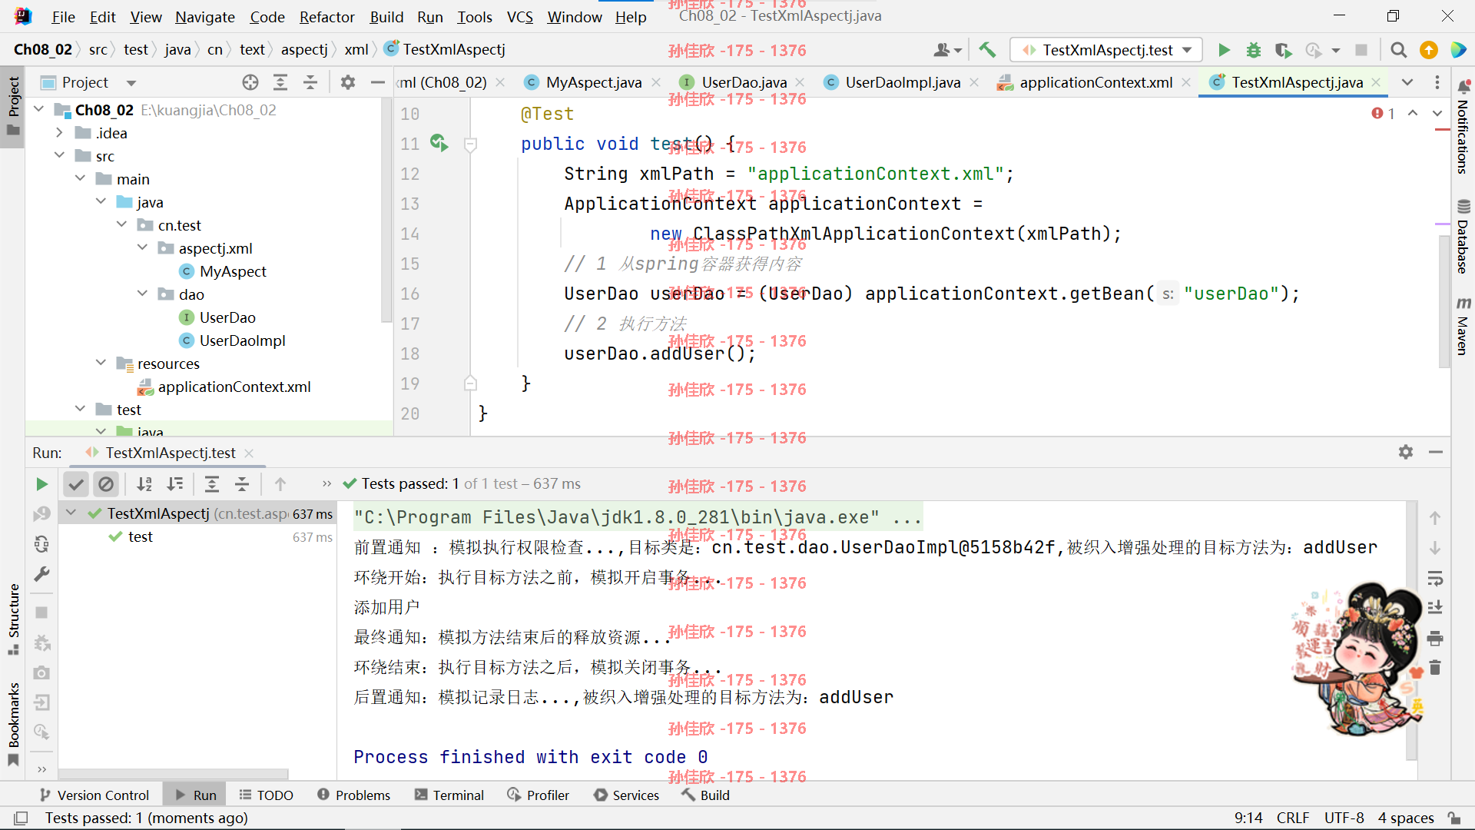
Task: Sort tests alphabetically icon
Action: pos(144,484)
